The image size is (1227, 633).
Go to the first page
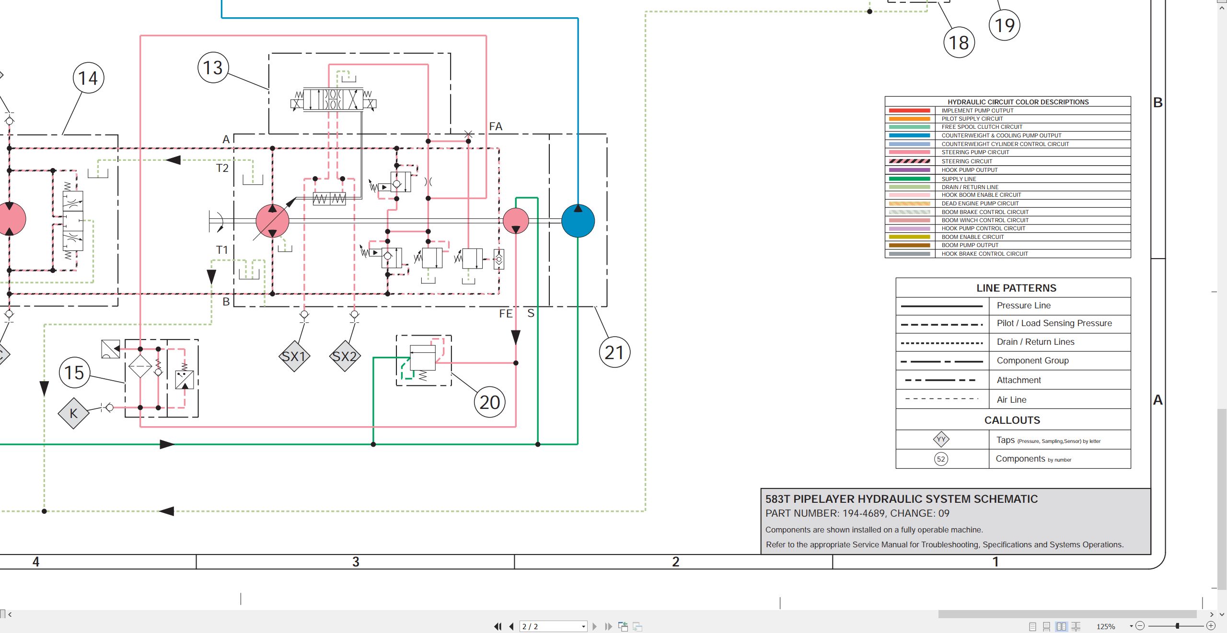(x=498, y=626)
